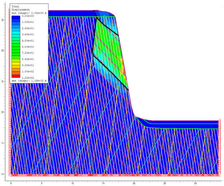Image resolution: width=224 pixels, height=186 pixels.
Task: Click the red swatch in the legend
Action: 16,76
